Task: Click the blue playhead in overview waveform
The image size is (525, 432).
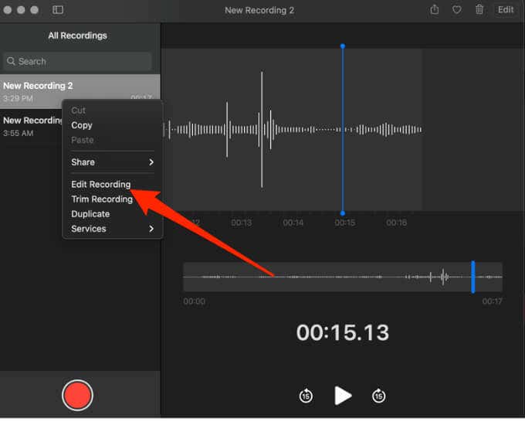Action: (472, 277)
